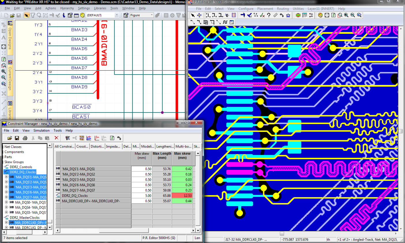Activate the Zoom In tool in PREditor toolbar
405x243 pixels.
[x=346, y=15]
